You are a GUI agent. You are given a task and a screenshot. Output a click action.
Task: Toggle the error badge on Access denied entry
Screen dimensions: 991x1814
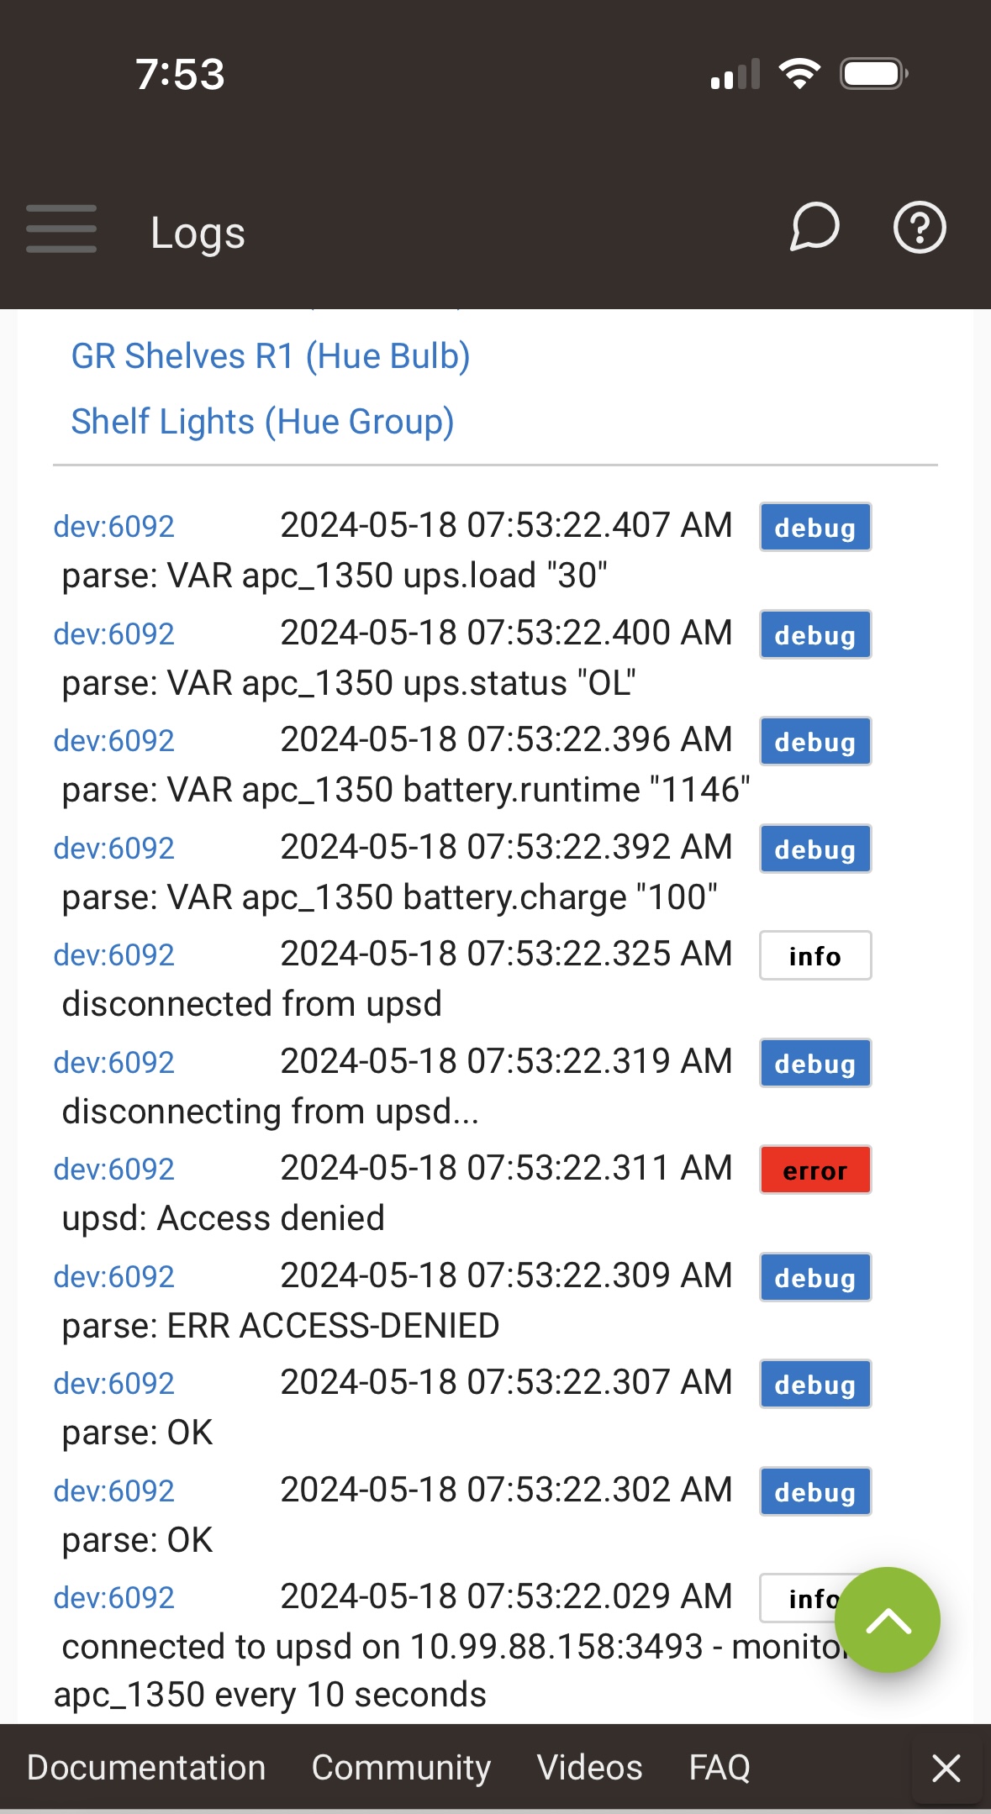point(814,1170)
